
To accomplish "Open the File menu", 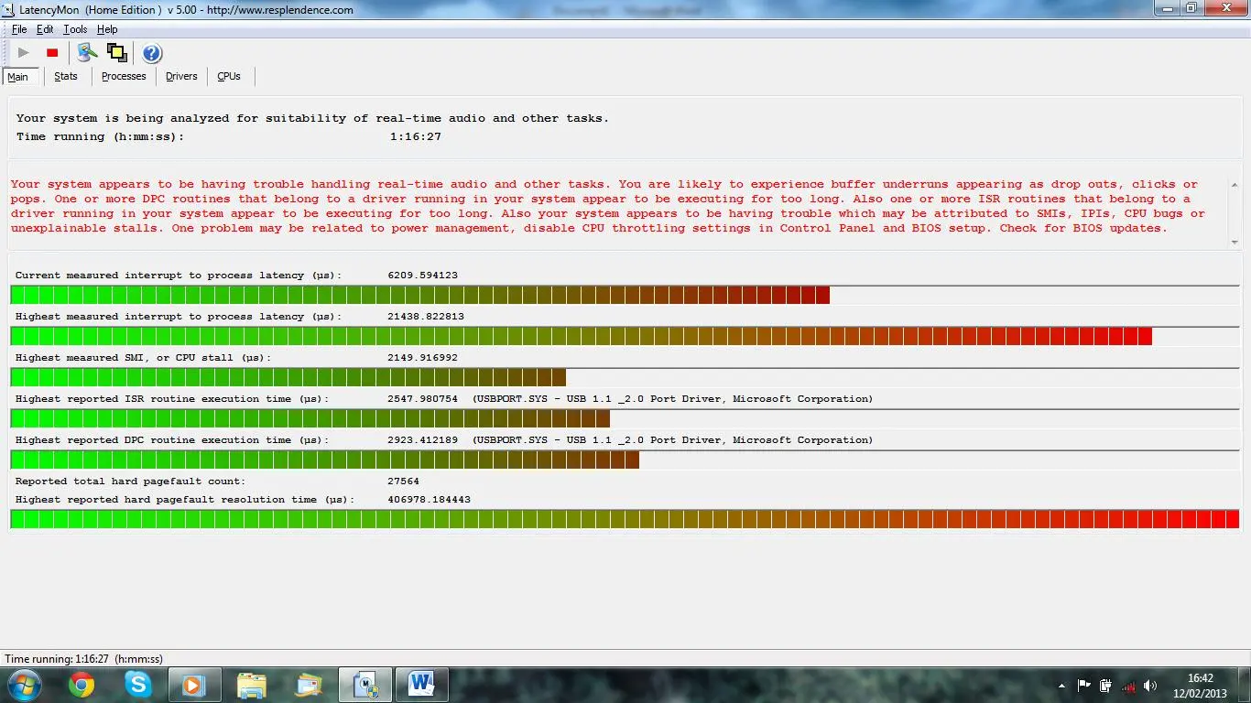I will [19, 29].
